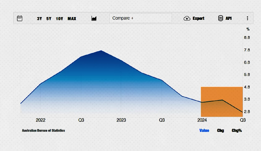The height and width of the screenshot is (151, 261).
Task: Change chart type with area chart icon
Action: point(94,18)
